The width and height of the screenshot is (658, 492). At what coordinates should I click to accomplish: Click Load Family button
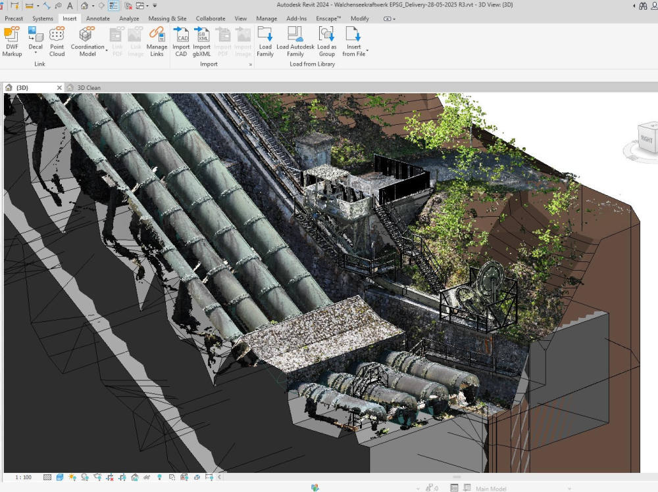pos(265,41)
